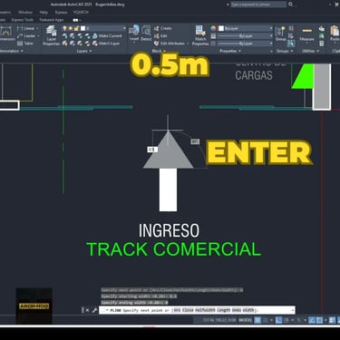The image size is (340, 340).
Task: Open the block Edit tool
Action: [x=160, y=35]
